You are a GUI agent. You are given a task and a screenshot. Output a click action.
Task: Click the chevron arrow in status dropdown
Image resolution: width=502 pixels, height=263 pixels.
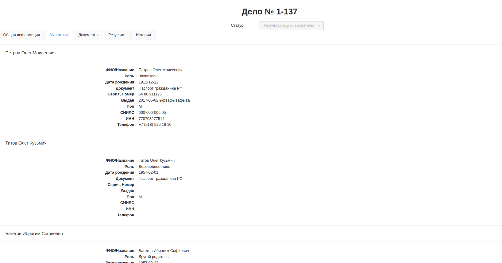tap(319, 25)
